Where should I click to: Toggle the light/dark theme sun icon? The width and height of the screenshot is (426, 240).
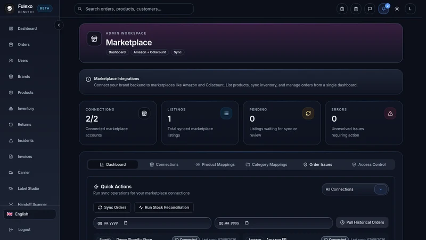[397, 9]
